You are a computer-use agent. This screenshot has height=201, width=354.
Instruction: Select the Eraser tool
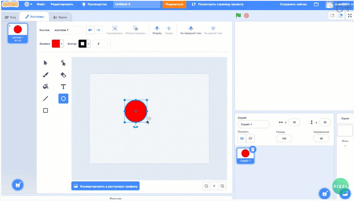pyautogui.click(x=63, y=75)
